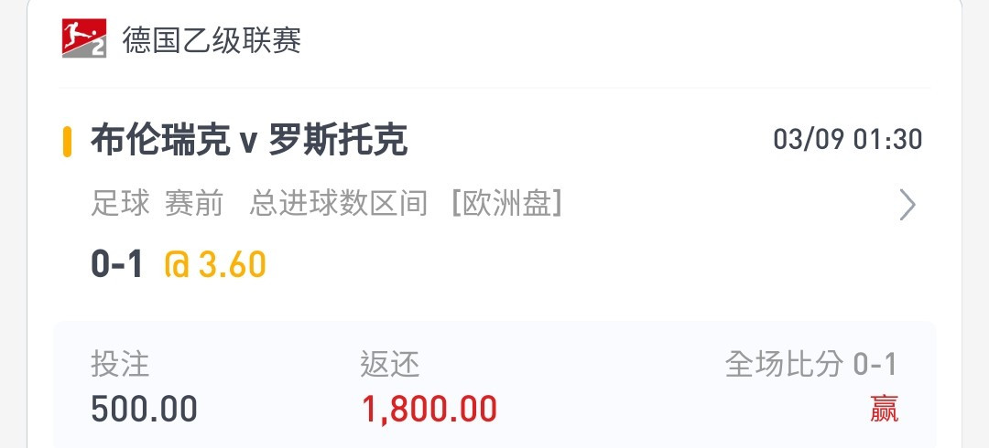Image resolution: width=989 pixels, height=448 pixels.
Task: Expand bet details with the right chevron
Action: (x=907, y=205)
